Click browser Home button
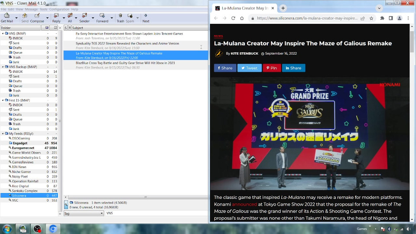416x234 pixels. pos(242,18)
